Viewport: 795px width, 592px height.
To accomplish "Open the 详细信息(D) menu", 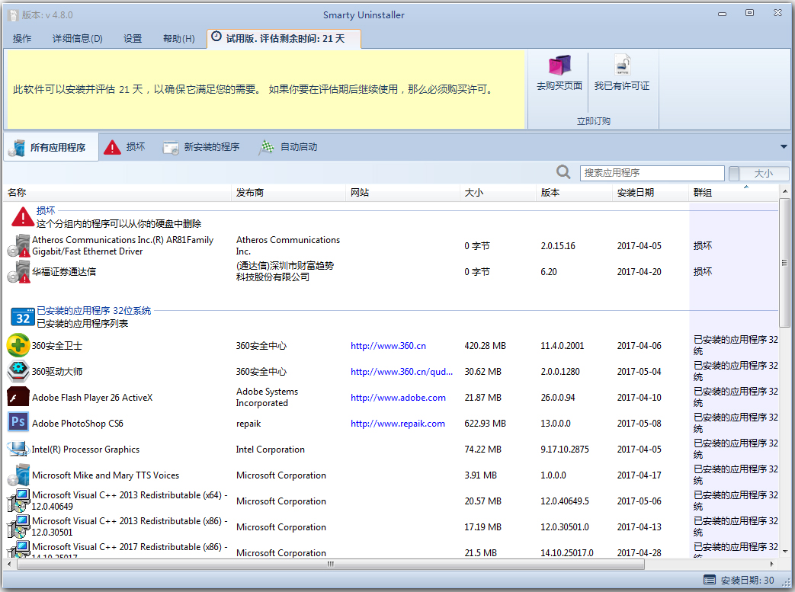I will click(77, 39).
